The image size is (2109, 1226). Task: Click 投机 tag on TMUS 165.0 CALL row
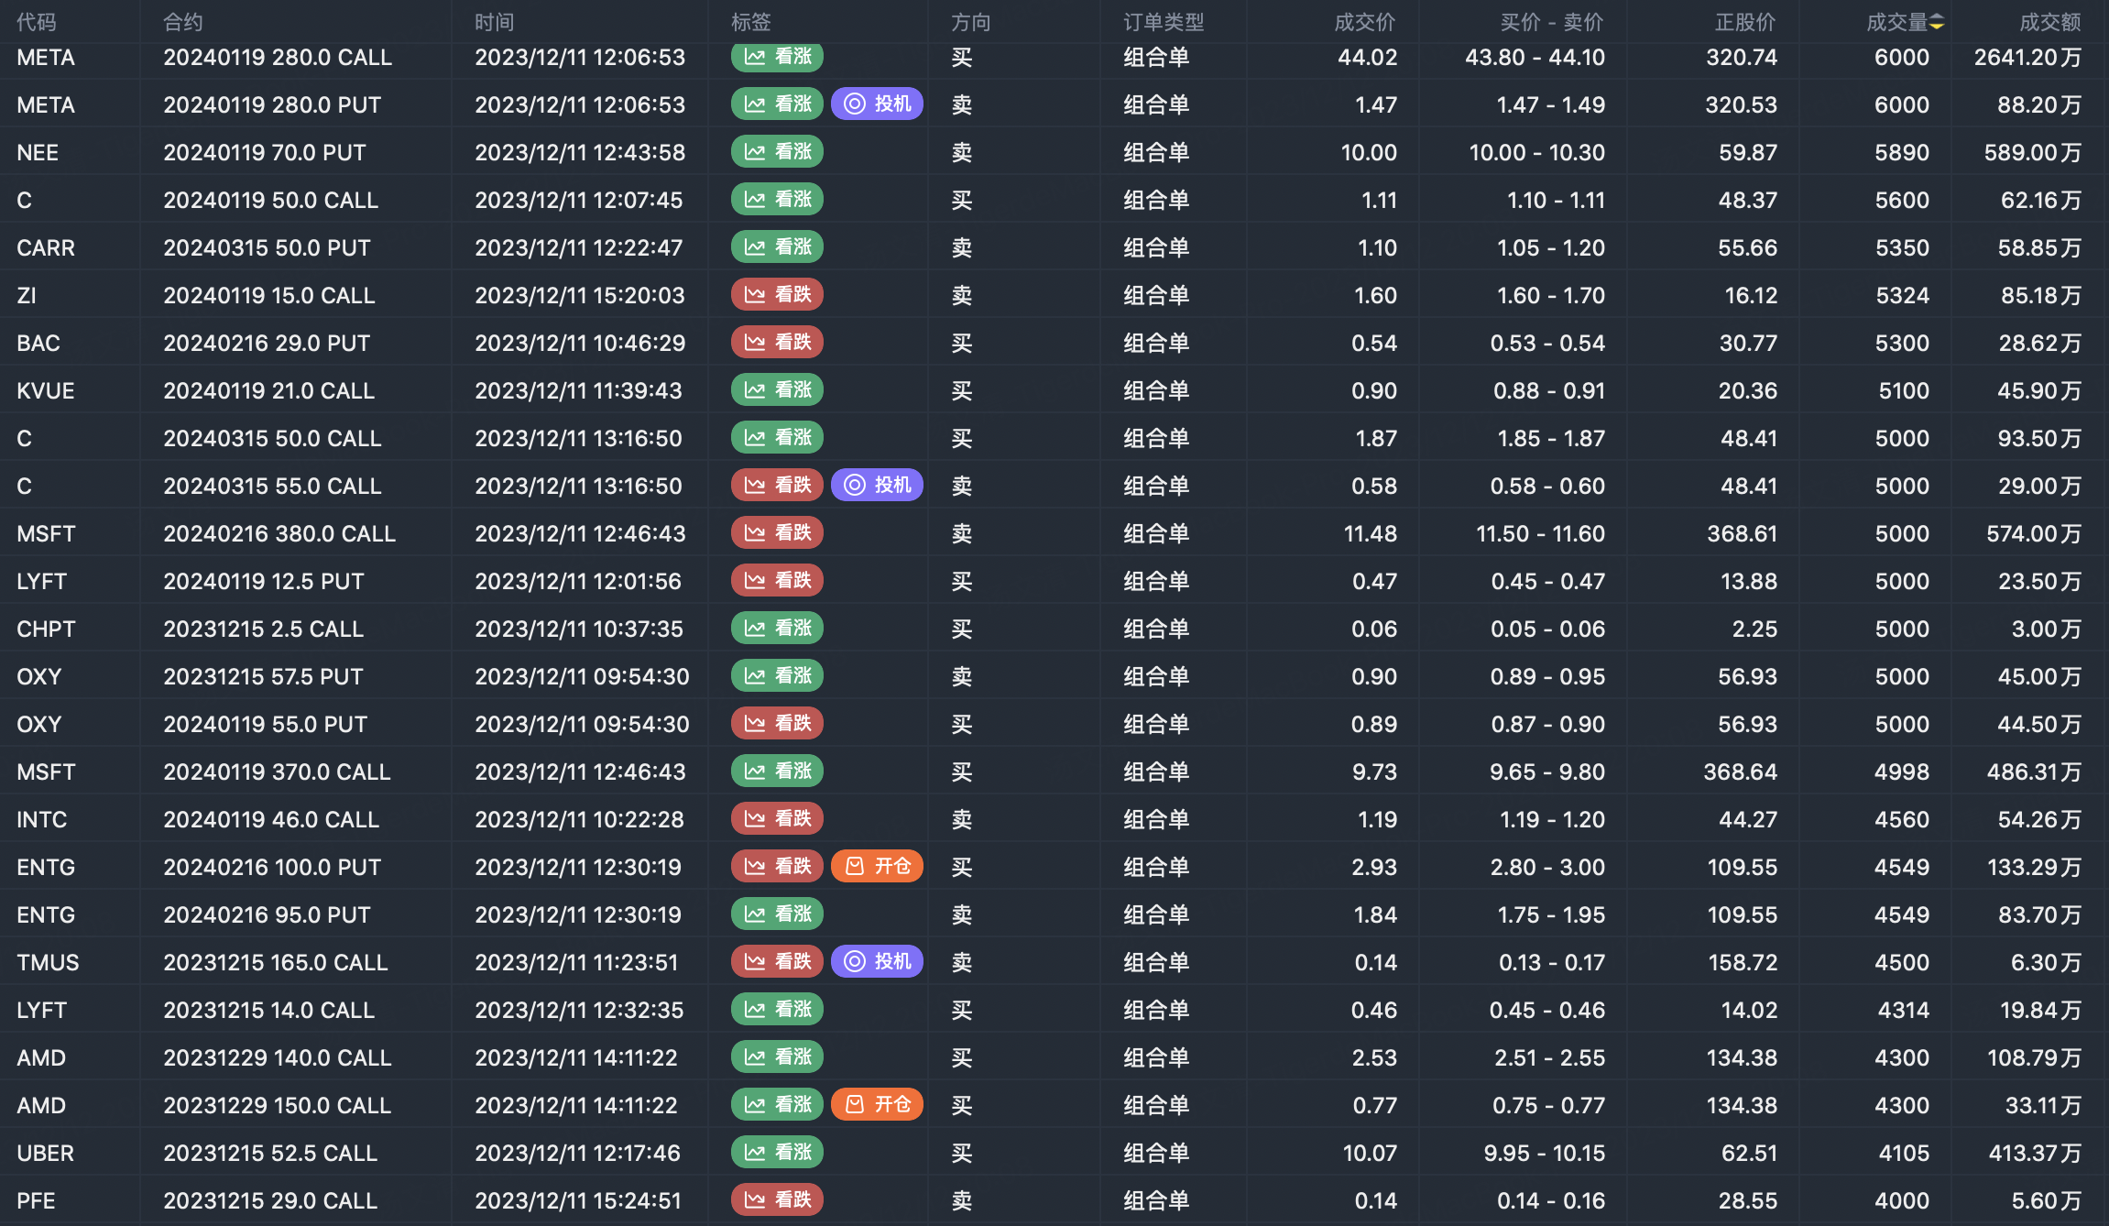(x=877, y=962)
